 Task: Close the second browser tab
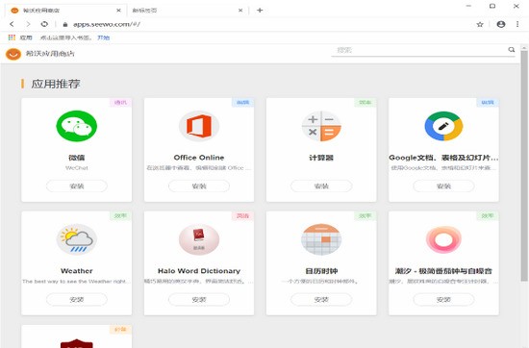pyautogui.click(x=240, y=11)
